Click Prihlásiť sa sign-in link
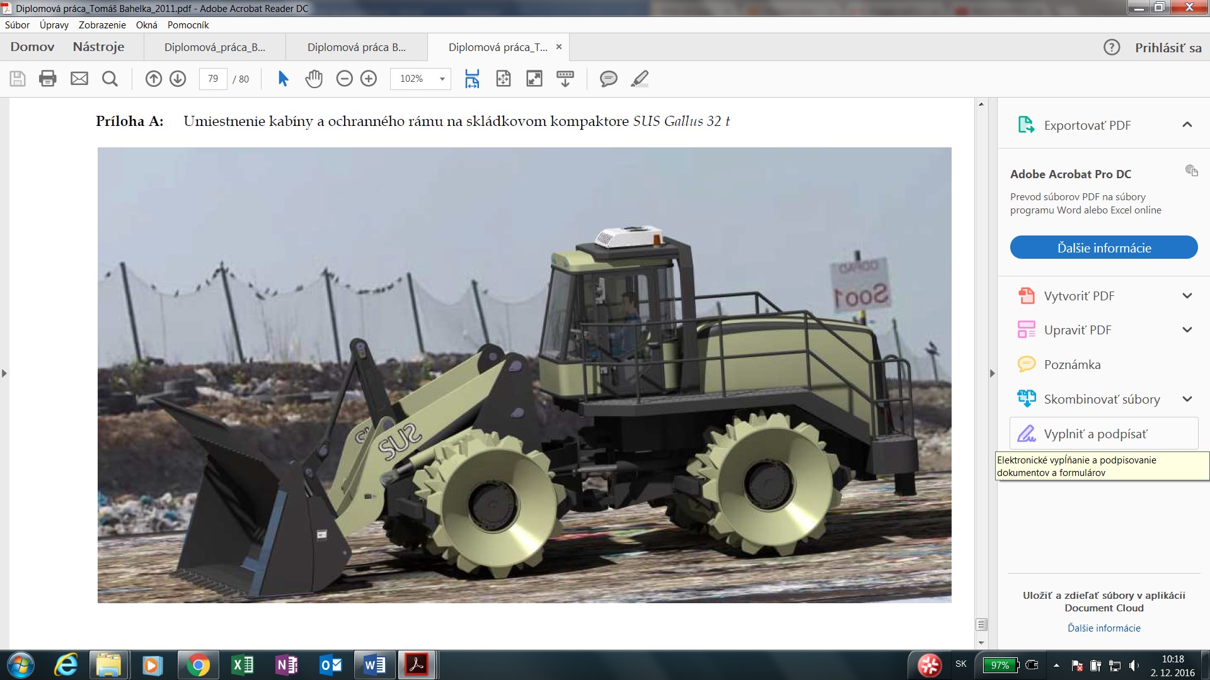The image size is (1210, 680). (1168, 48)
